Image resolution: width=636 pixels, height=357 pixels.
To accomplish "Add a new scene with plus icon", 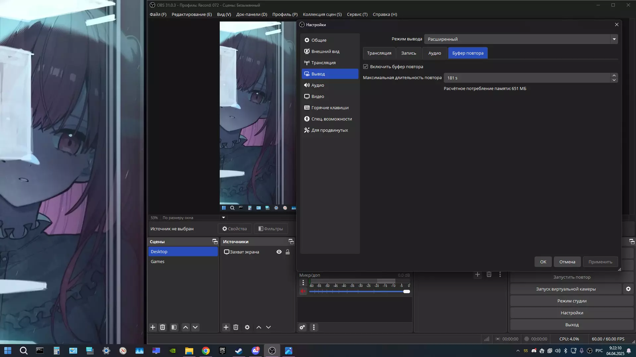I will (152, 327).
